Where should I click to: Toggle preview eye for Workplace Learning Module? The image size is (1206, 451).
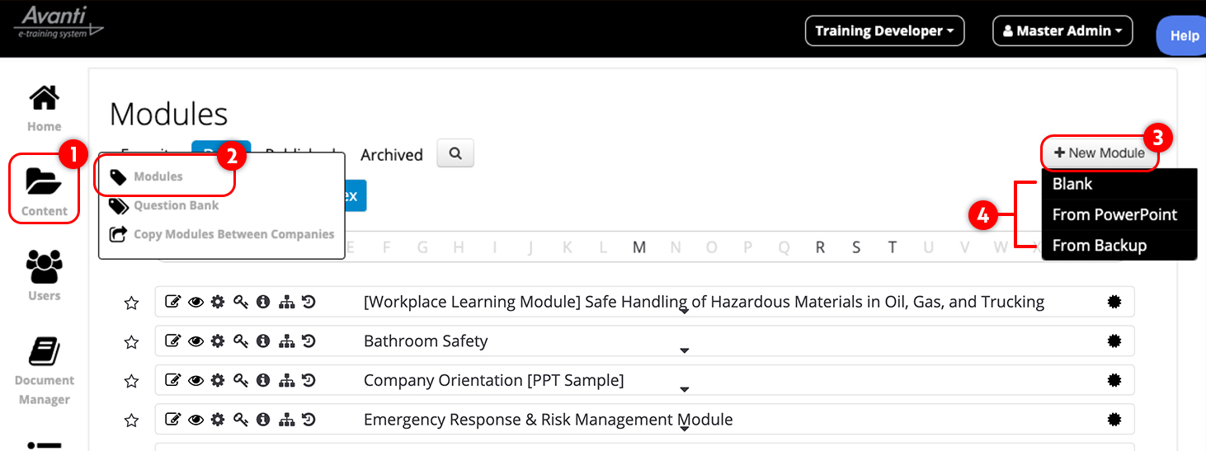(x=196, y=303)
